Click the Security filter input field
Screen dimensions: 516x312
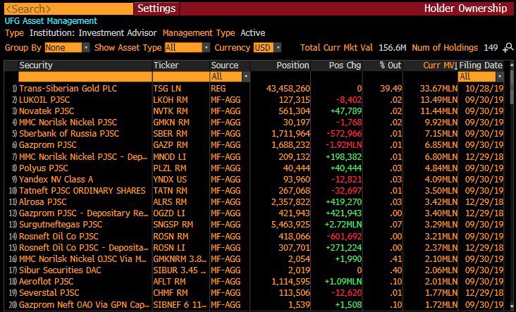tap(85, 77)
